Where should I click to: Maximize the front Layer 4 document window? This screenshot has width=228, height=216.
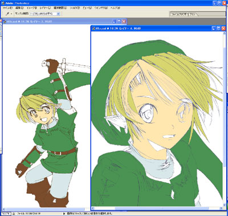[x=218, y=29]
